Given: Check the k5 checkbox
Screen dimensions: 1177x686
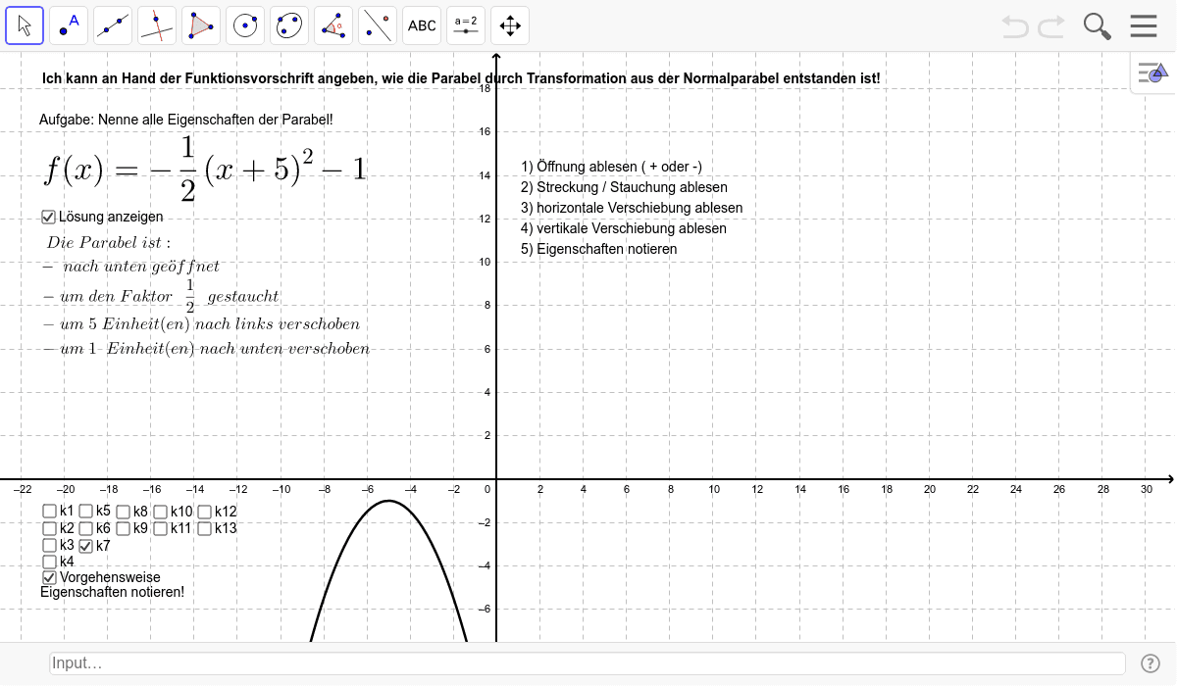Looking at the screenshot, I should [x=86, y=511].
